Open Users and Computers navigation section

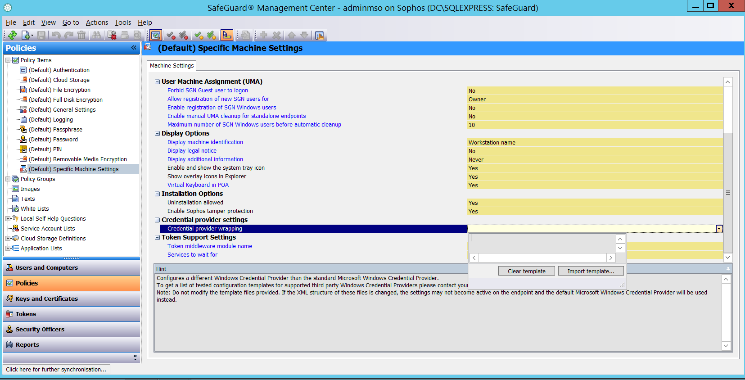[x=72, y=268]
